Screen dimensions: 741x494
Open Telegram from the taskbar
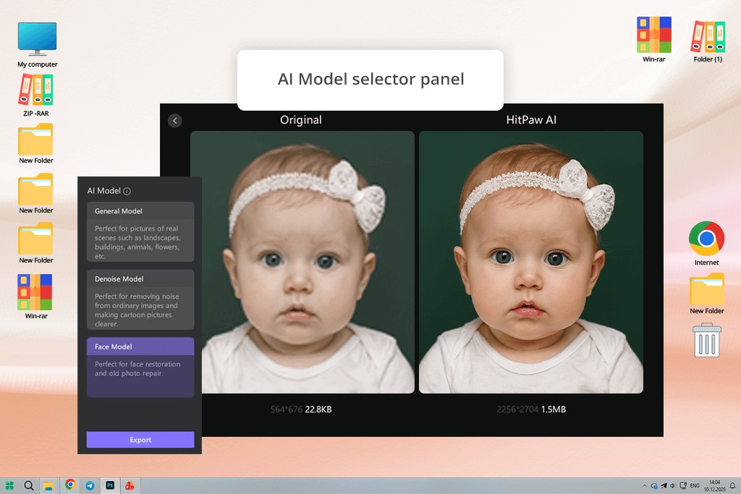click(90, 485)
